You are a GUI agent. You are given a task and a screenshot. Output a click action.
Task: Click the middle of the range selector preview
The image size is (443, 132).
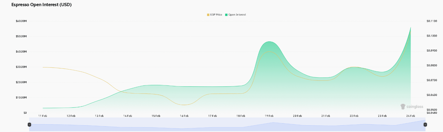[227, 125]
